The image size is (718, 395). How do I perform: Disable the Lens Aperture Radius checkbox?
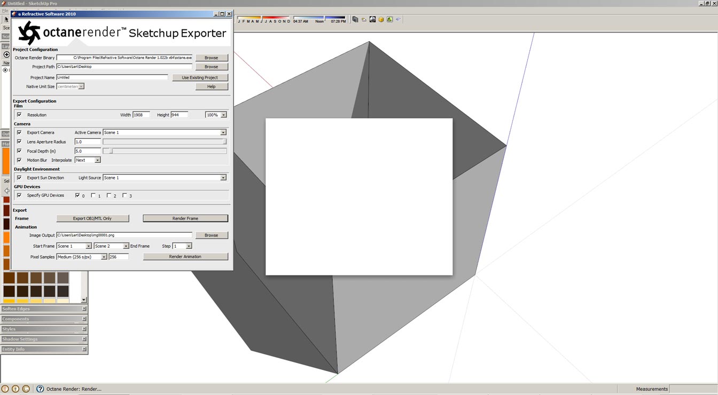[19, 141]
